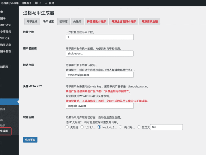Image resolution: width=206 pixels, height=155 pixels.
Task: Go to the 头像库 tab
Action: (x=77, y=22)
